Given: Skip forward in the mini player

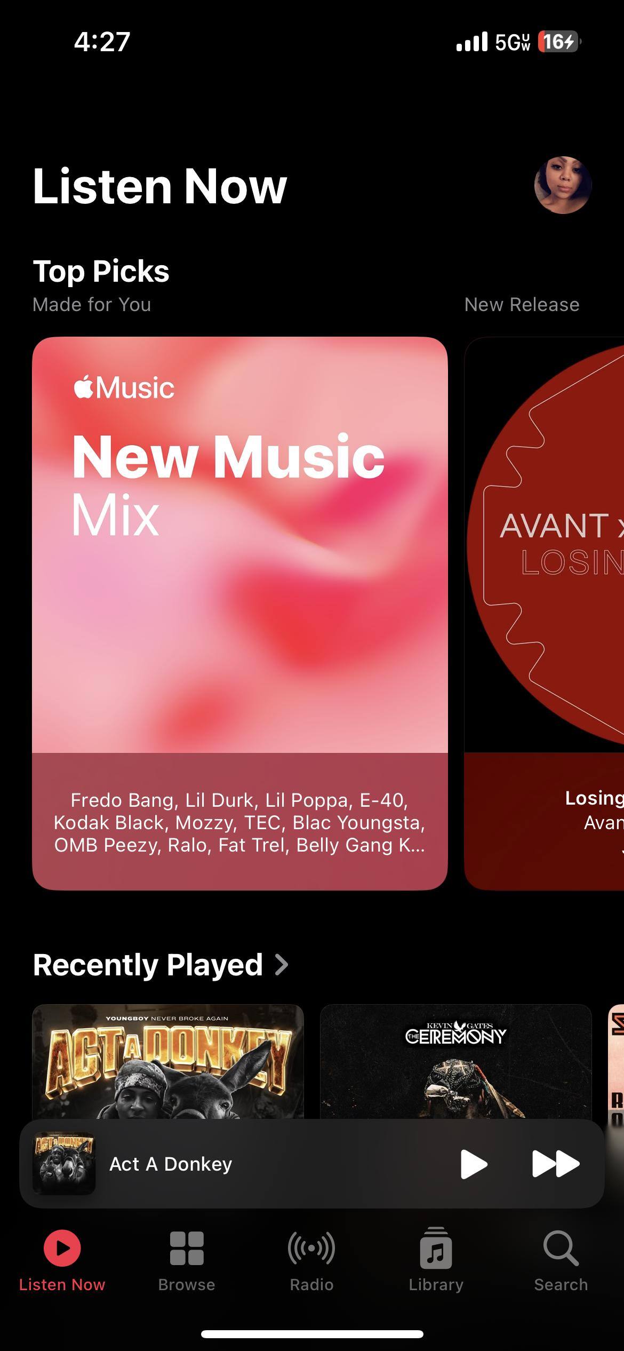Looking at the screenshot, I should [x=556, y=1164].
